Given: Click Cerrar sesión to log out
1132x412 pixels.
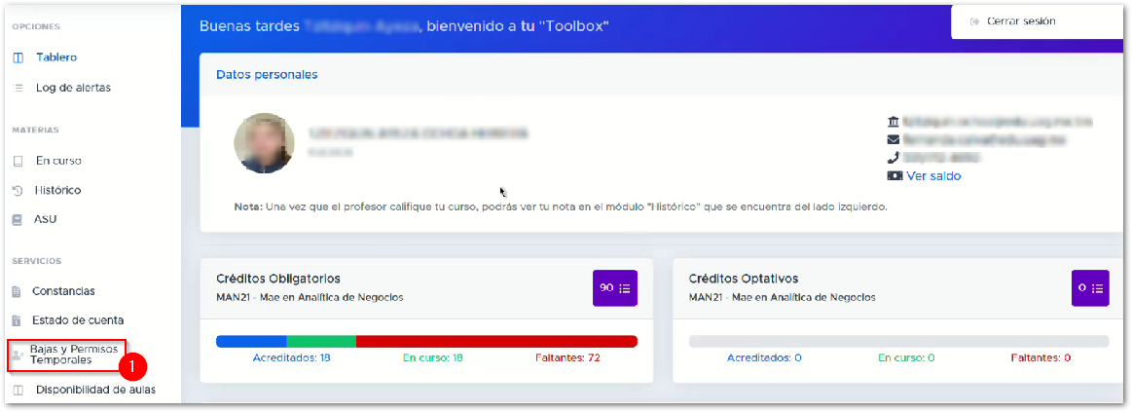Looking at the screenshot, I should (1021, 21).
